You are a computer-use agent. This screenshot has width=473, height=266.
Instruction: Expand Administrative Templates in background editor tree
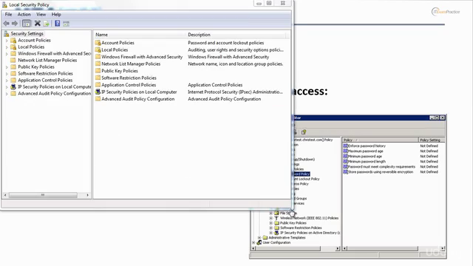click(259, 238)
